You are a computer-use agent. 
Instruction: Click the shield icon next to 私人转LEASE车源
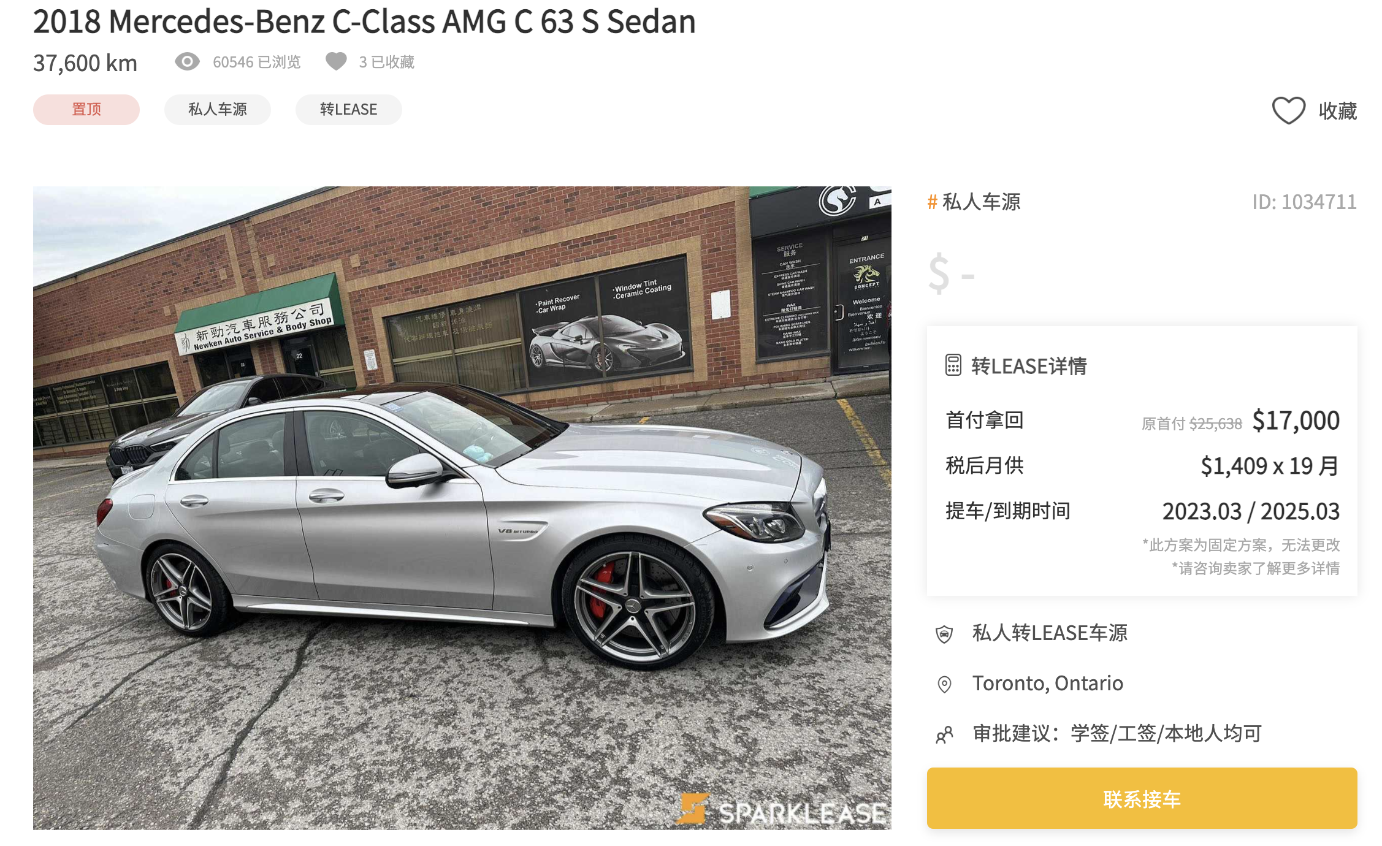coord(944,633)
